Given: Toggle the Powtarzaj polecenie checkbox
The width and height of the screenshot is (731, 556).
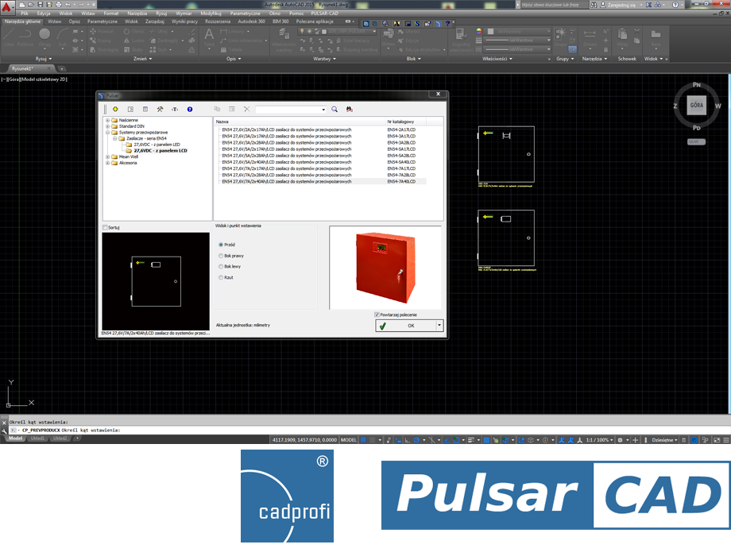Looking at the screenshot, I should point(377,315).
